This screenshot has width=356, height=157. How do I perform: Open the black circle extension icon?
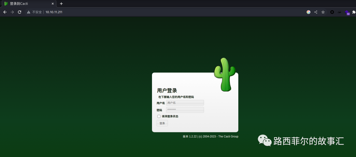coord(332,12)
